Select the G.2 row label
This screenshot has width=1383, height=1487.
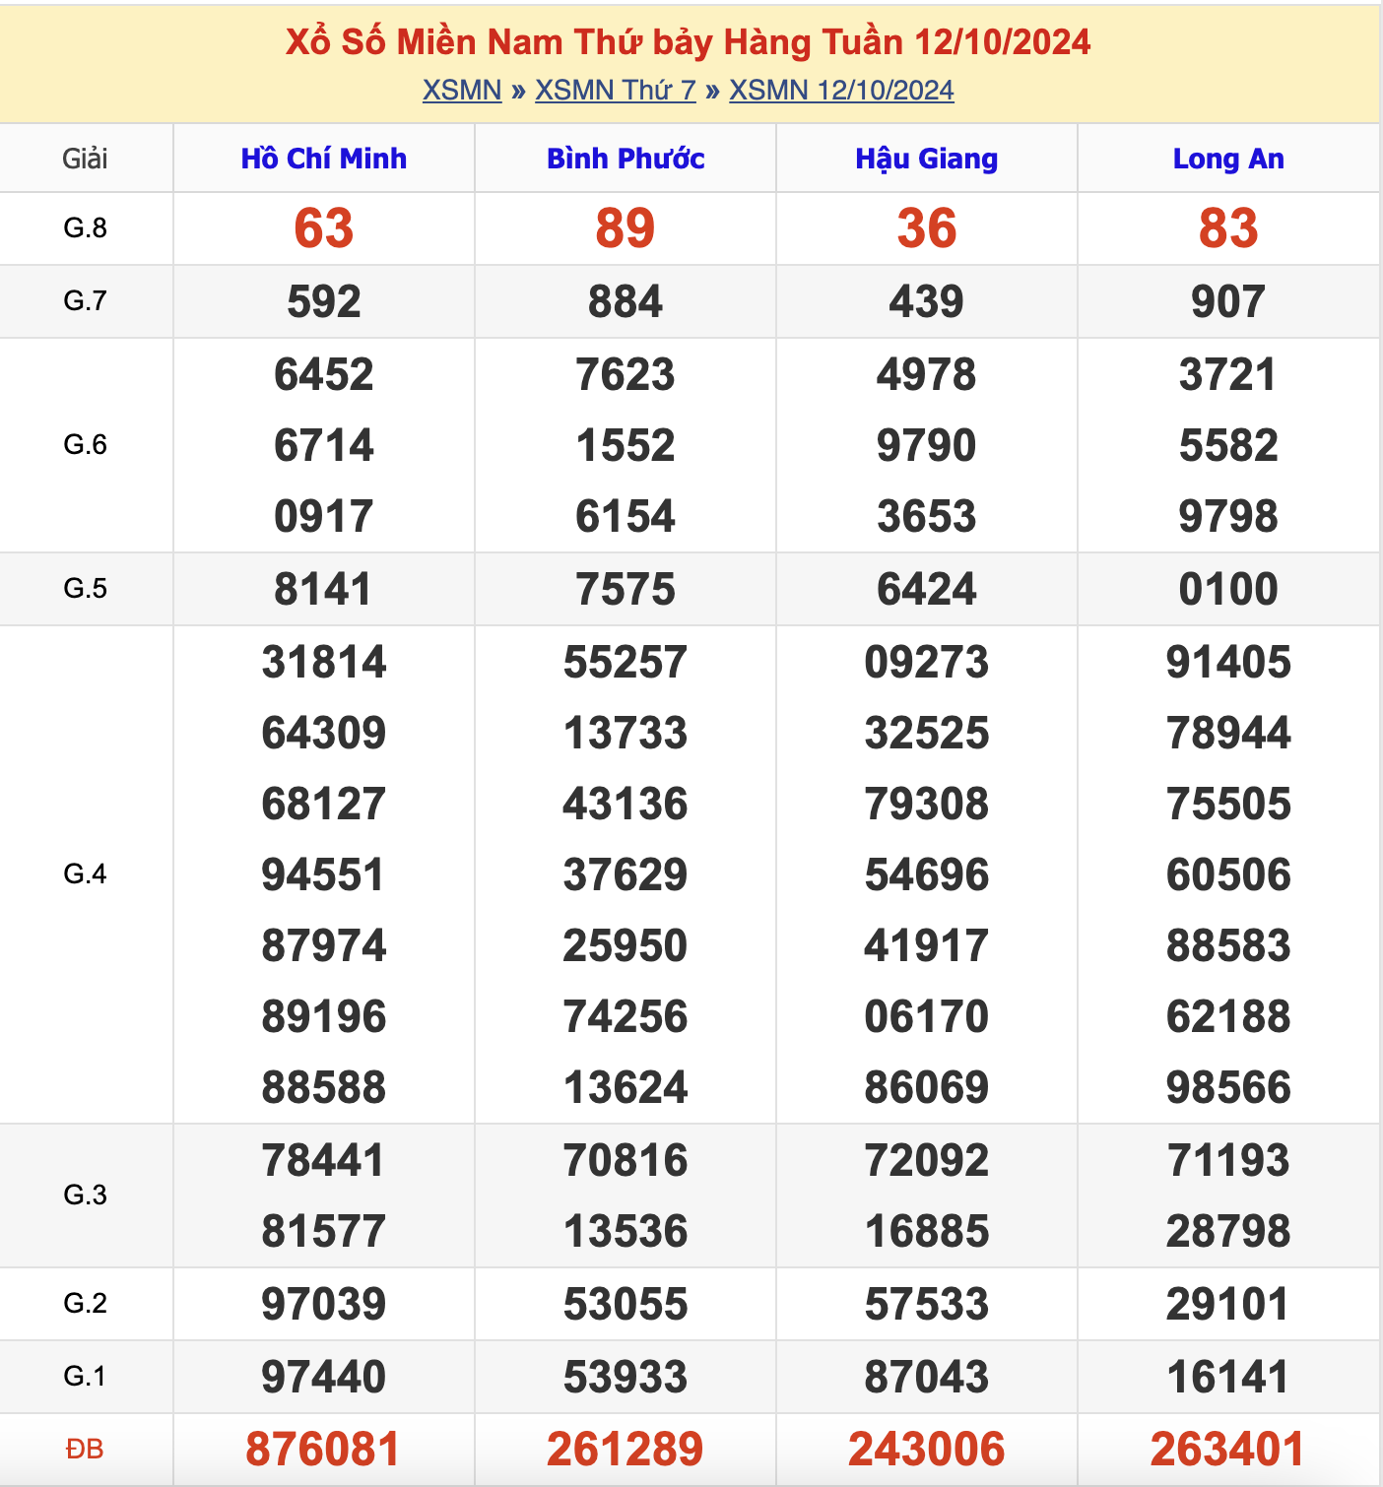[x=86, y=1304]
